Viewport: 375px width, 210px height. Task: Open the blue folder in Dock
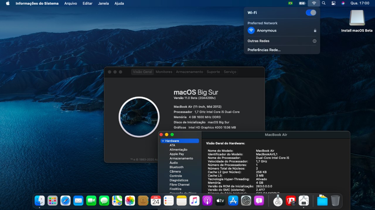(x=322, y=201)
